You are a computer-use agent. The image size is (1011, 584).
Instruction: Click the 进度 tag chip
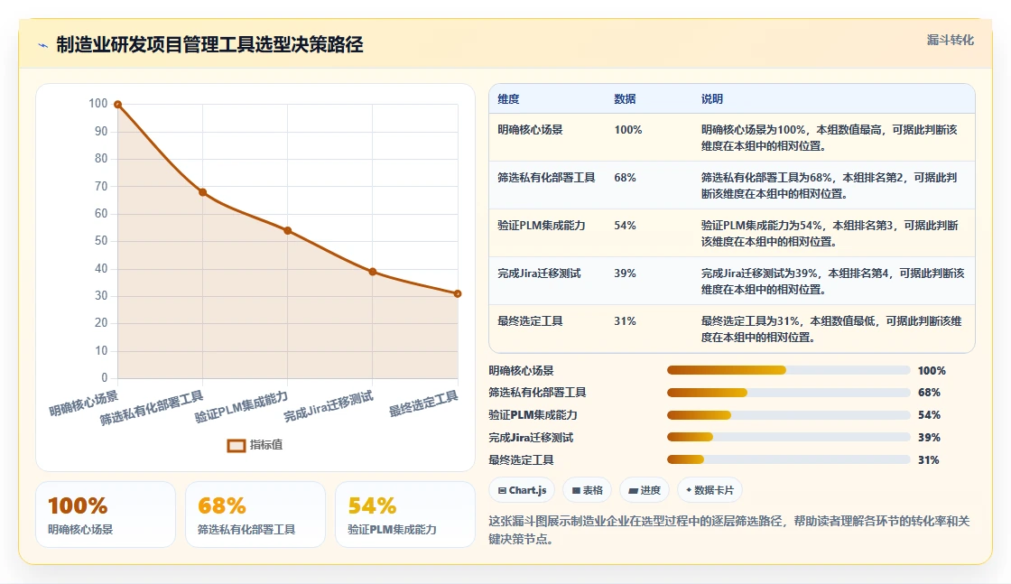coord(645,490)
